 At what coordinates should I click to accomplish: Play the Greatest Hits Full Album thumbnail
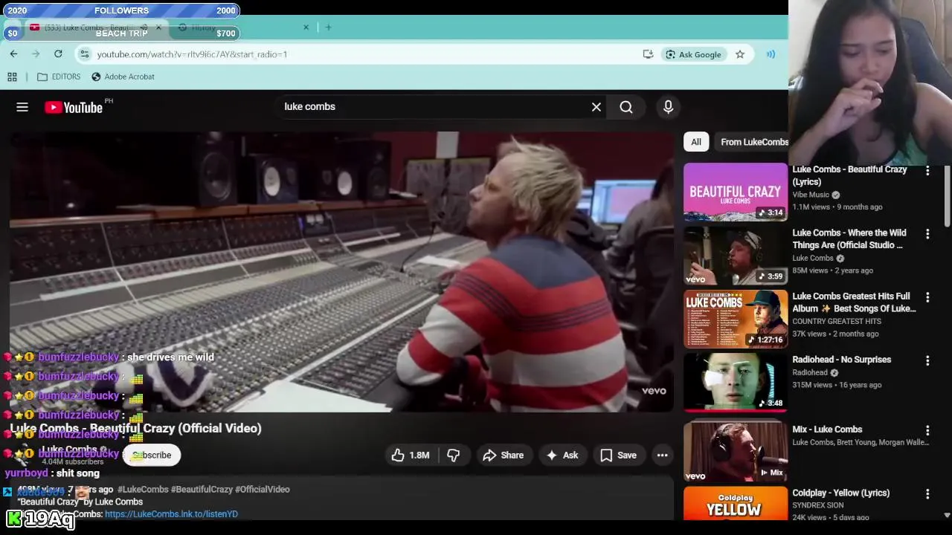click(x=736, y=319)
